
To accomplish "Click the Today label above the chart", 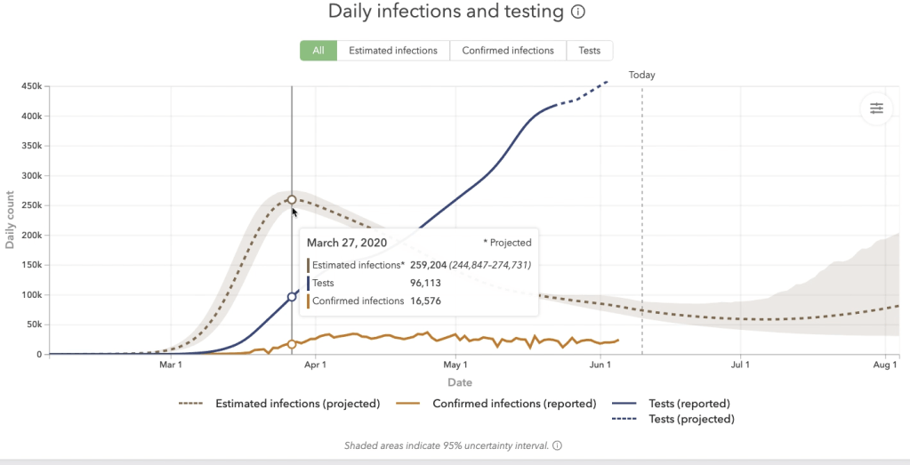I will coord(641,75).
